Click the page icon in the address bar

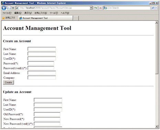click(18, 8)
